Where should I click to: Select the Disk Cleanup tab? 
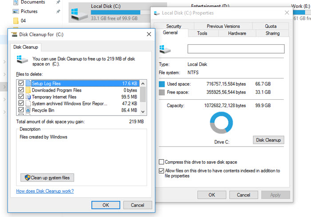(x=26, y=47)
